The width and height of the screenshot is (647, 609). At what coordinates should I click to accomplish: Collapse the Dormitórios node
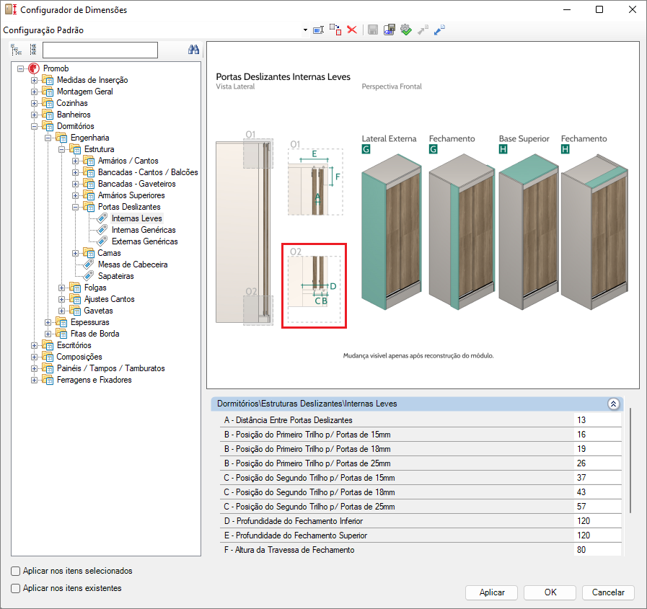(34, 126)
